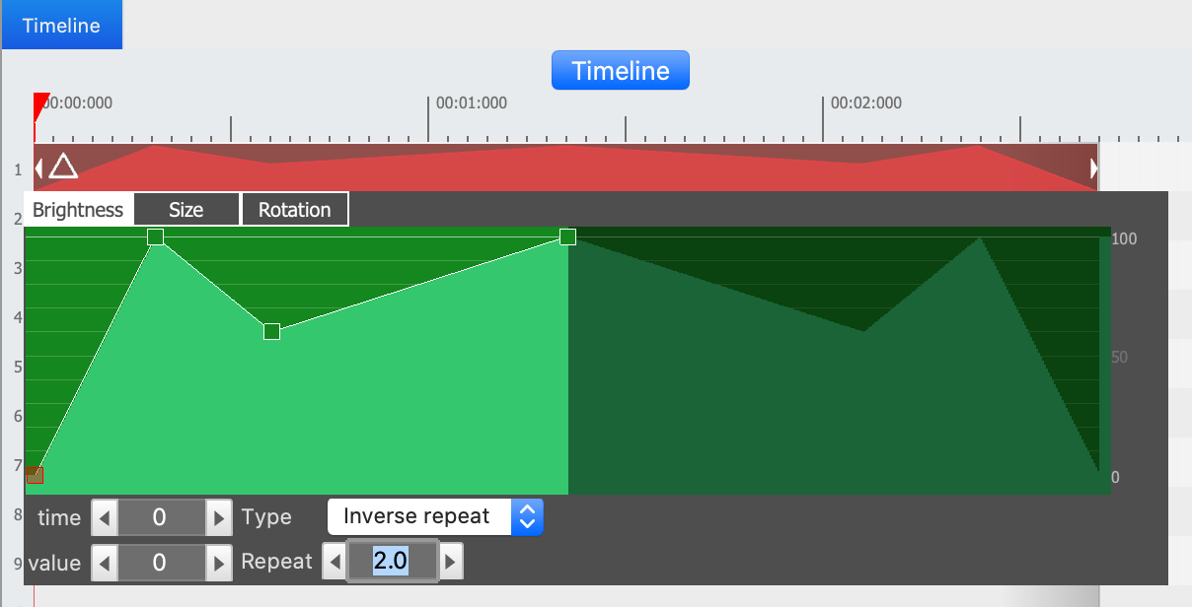The height and width of the screenshot is (607, 1192).
Task: Decrease Repeat count with the left arrow
Action: coord(335,562)
